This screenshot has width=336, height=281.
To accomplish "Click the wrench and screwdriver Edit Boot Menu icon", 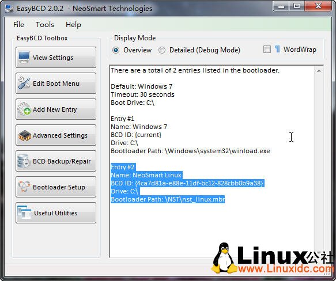I will click(x=24, y=83).
